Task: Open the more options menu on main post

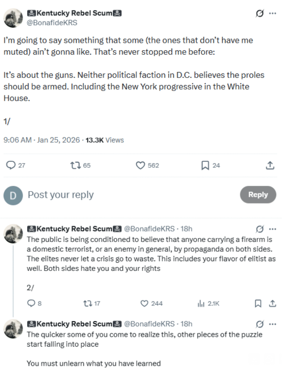Action: [x=272, y=14]
